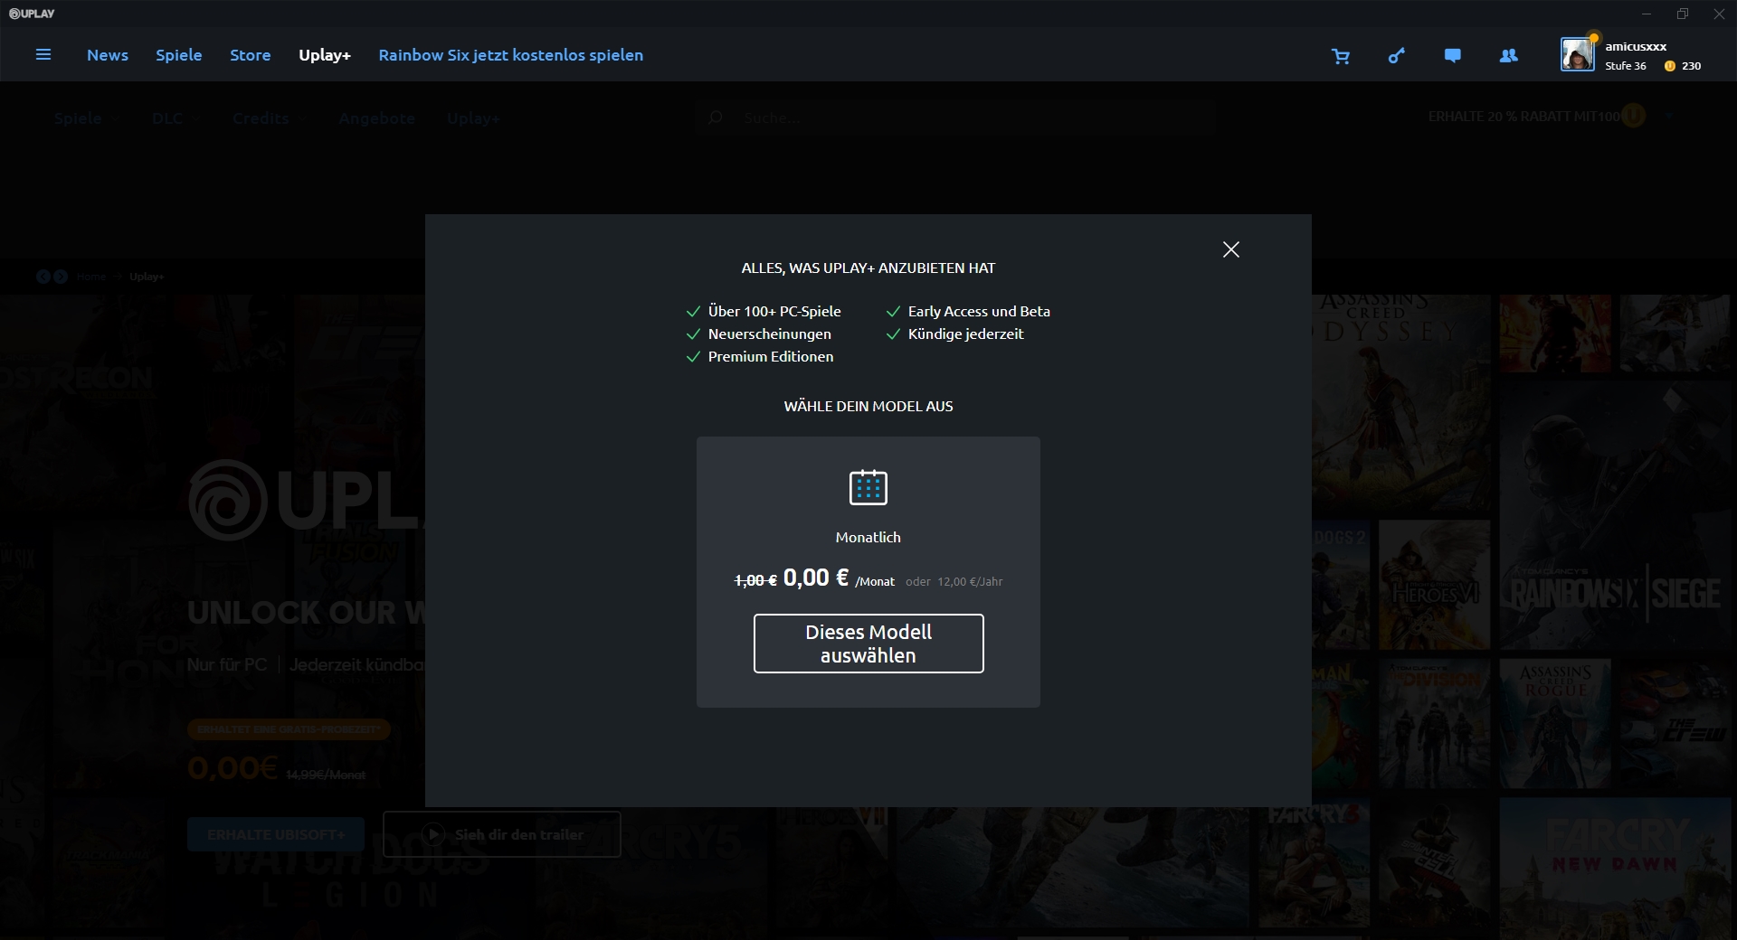Viewport: 1737px width, 940px height.
Task: Click the search magnifier icon
Action: coord(715,117)
